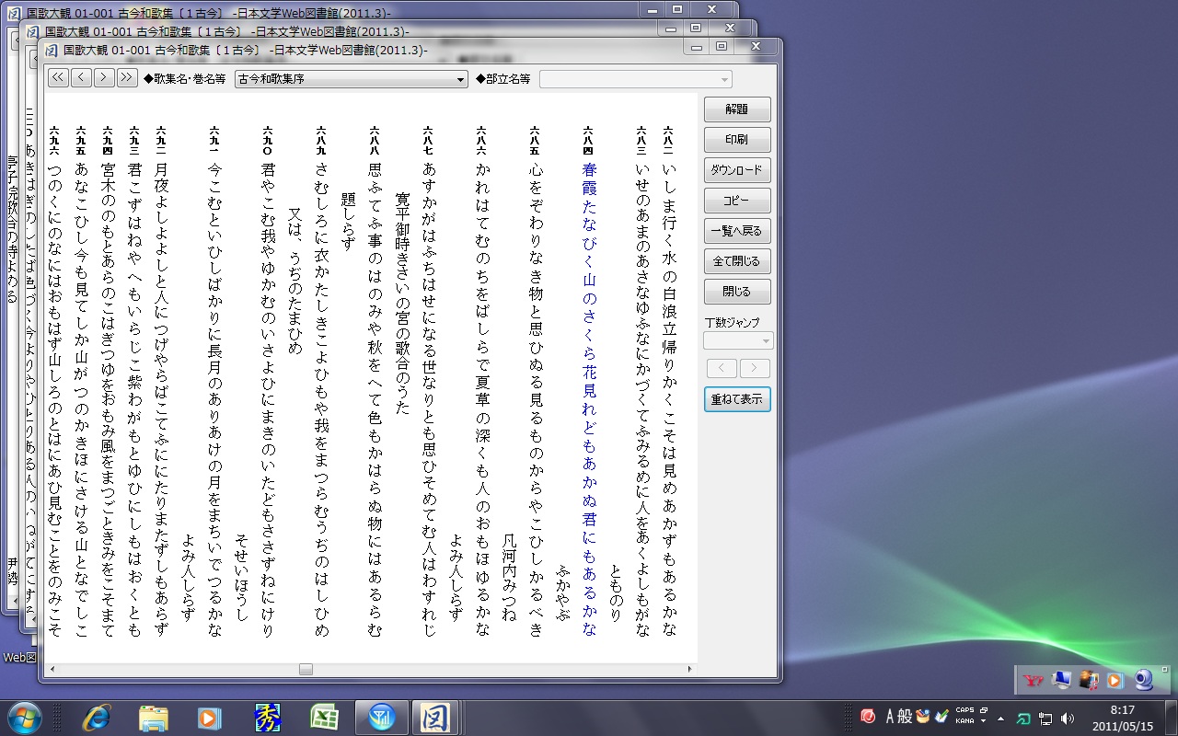Open the Windows Start menu

click(x=25, y=717)
